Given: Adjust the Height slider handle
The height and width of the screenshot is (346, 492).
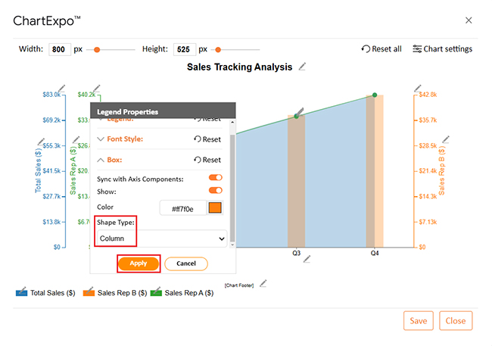Looking at the screenshot, I should pos(218,50).
